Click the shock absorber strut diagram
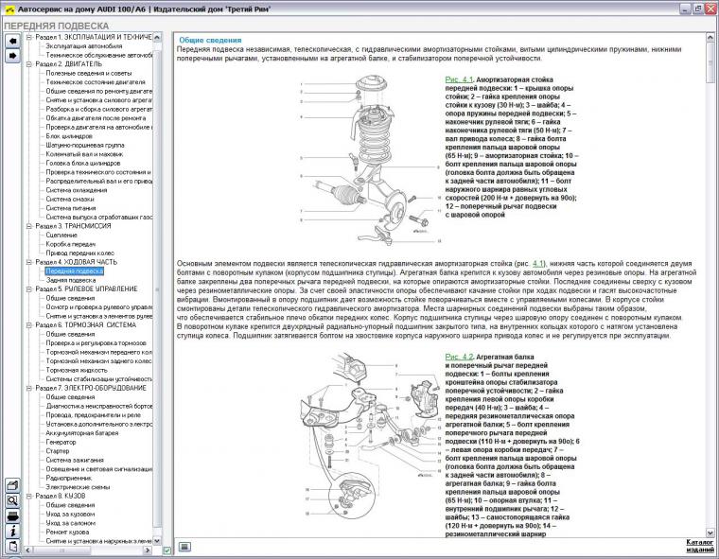 tap(370, 159)
